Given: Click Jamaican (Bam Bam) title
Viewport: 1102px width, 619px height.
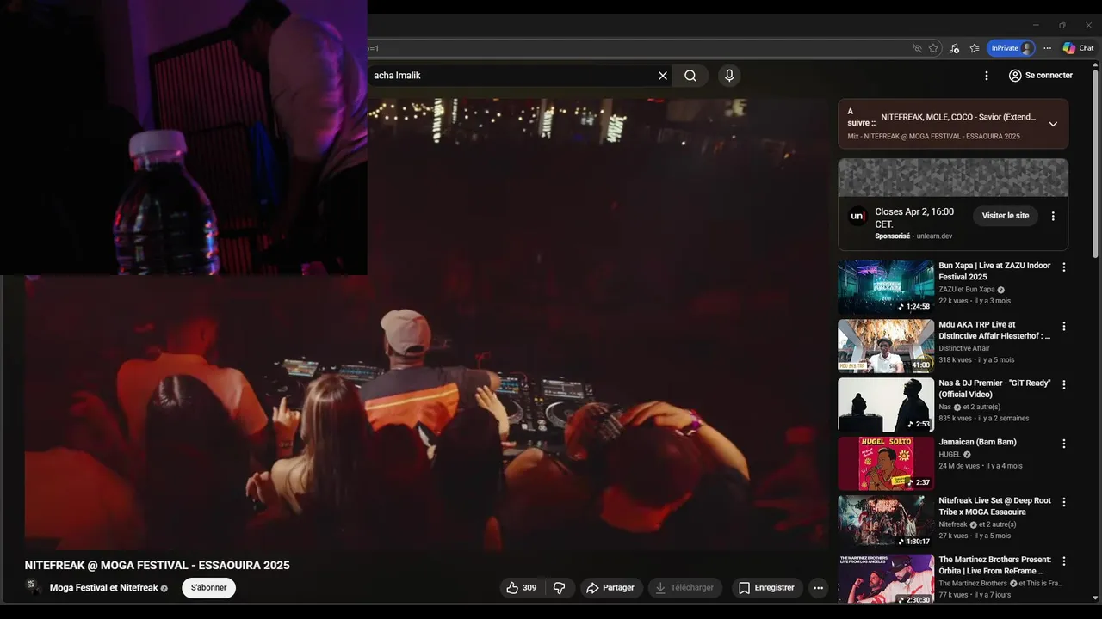Looking at the screenshot, I should coord(977,442).
